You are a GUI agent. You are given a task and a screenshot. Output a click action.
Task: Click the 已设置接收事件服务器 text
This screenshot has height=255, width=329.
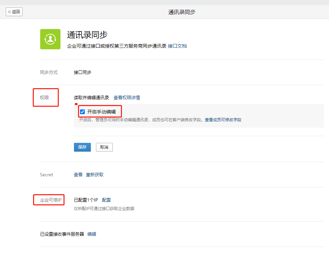click(62, 234)
